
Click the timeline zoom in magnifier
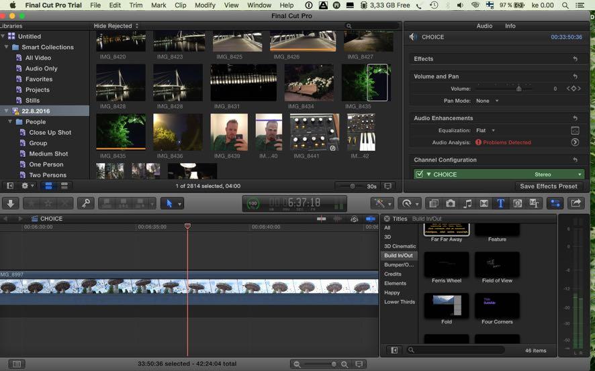(345, 364)
